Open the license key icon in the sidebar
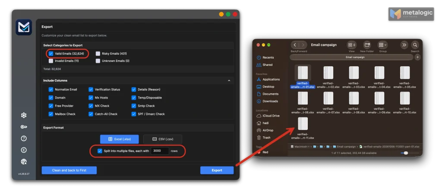442x194 pixels. (x=24, y=127)
